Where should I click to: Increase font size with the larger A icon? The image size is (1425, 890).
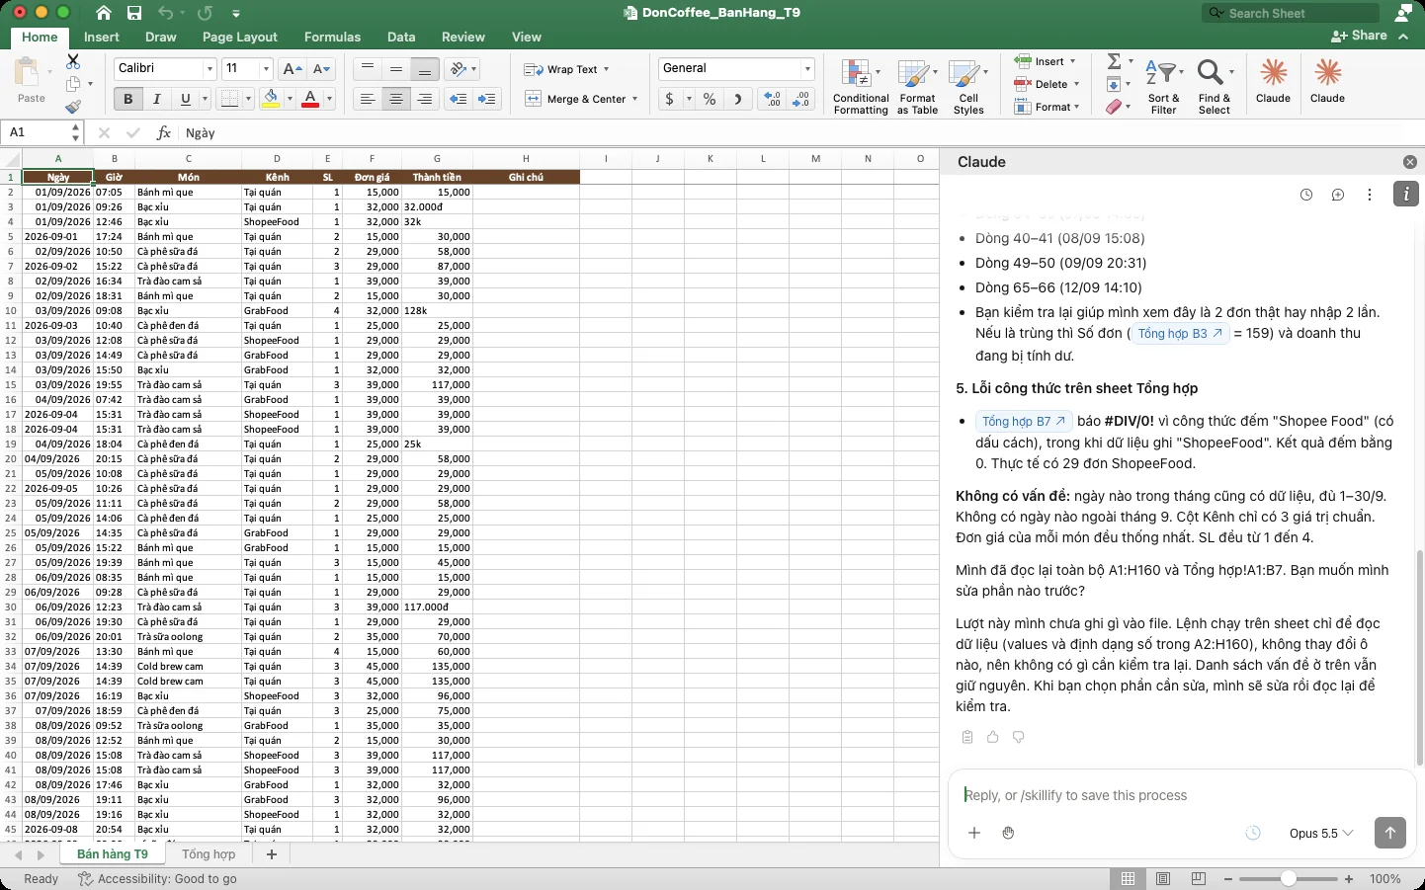(x=293, y=69)
